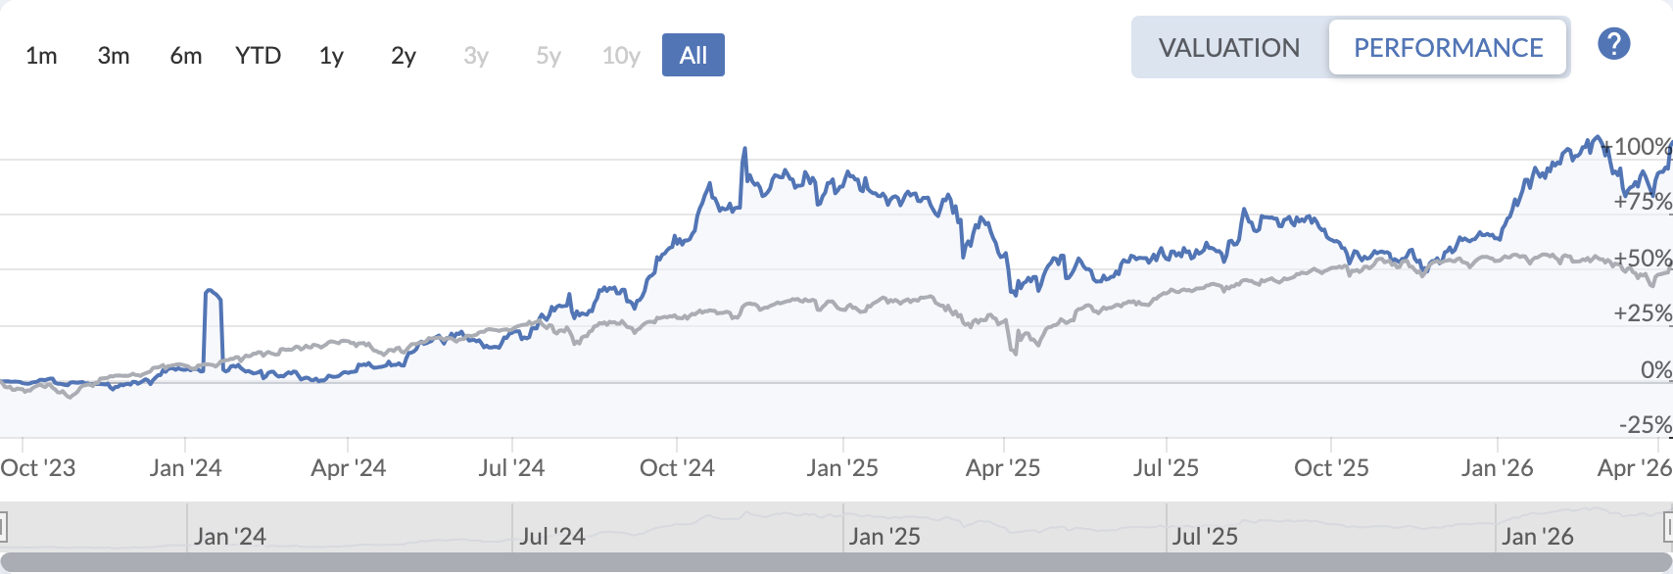Select the YTD time range
This screenshot has width=1673, height=574.
pos(257,56)
